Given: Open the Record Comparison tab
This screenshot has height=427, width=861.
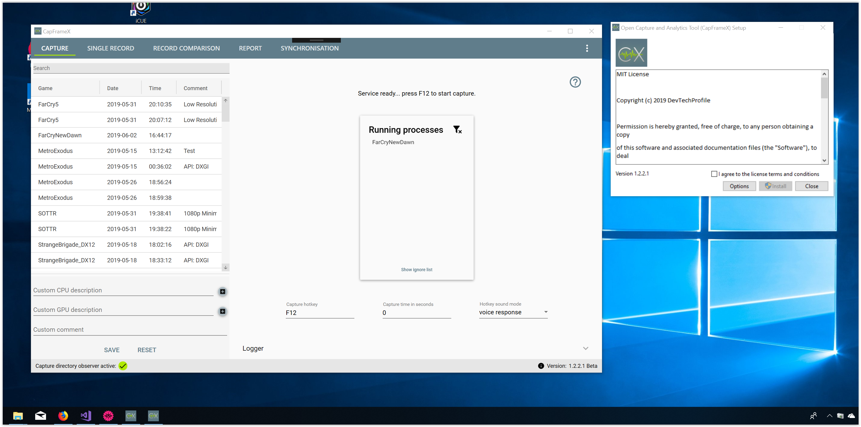Looking at the screenshot, I should pyautogui.click(x=186, y=48).
